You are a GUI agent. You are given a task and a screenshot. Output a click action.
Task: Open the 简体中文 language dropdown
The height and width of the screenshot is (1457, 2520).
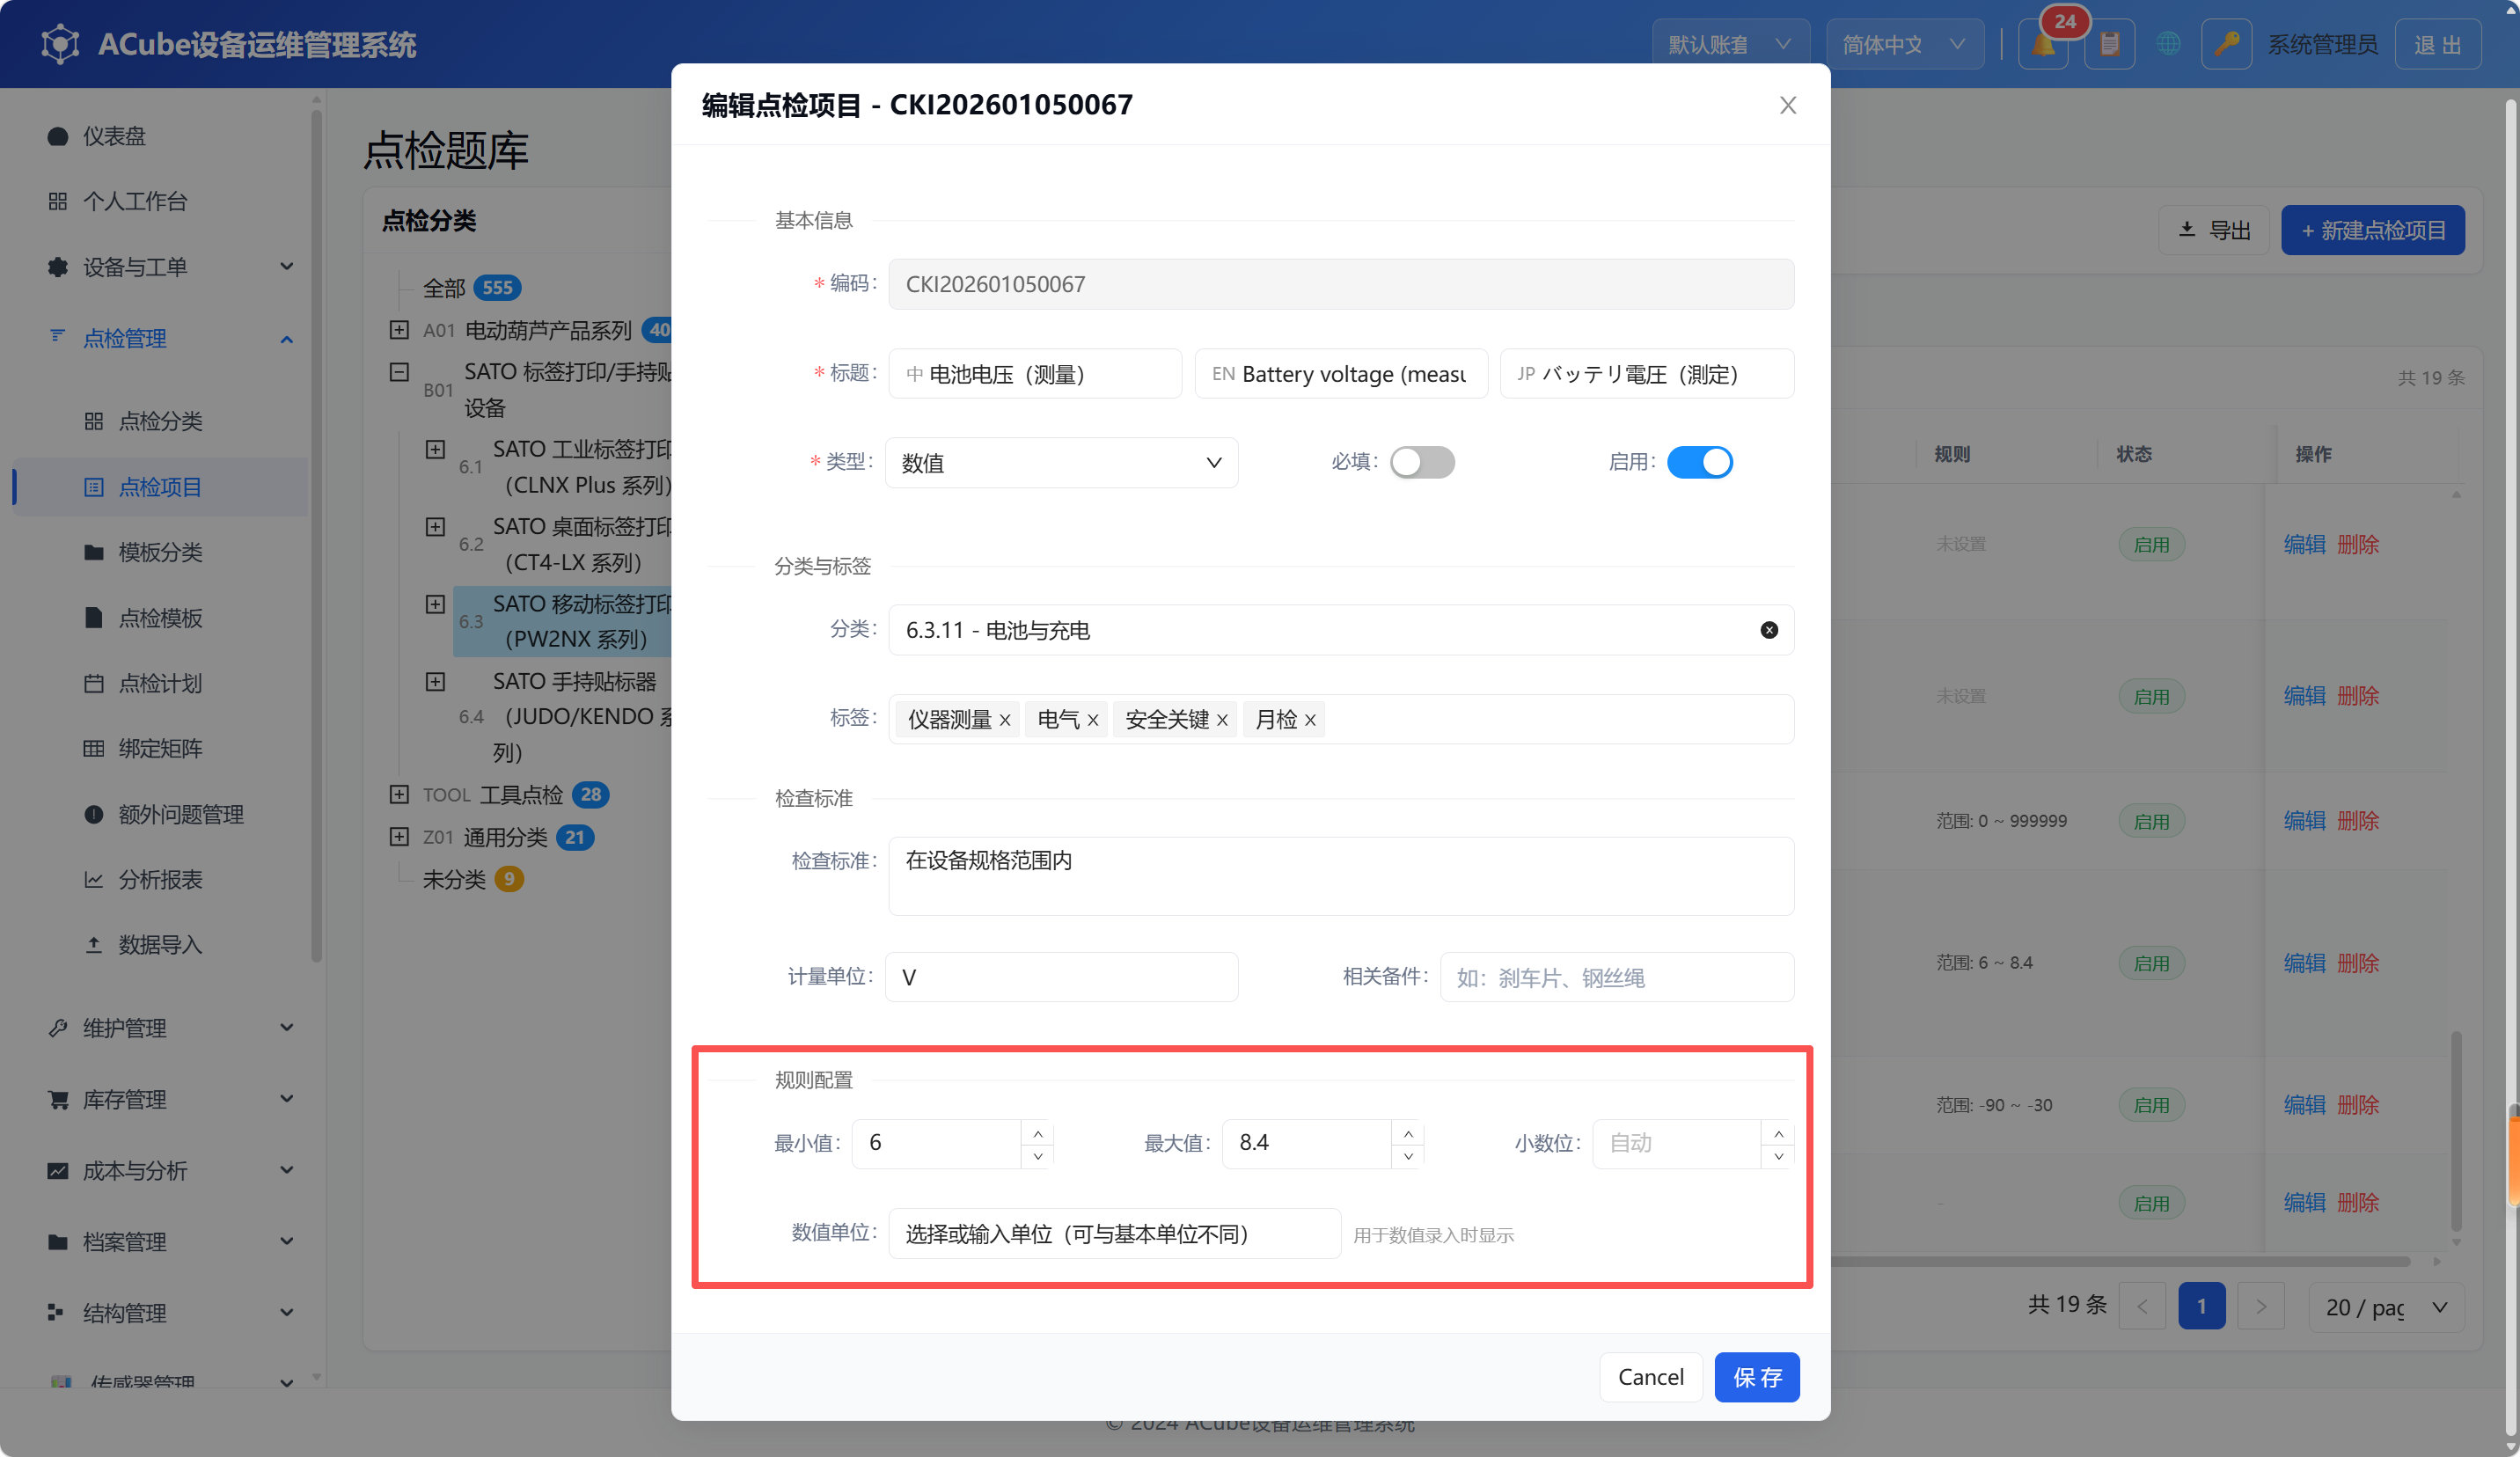[x=1905, y=45]
